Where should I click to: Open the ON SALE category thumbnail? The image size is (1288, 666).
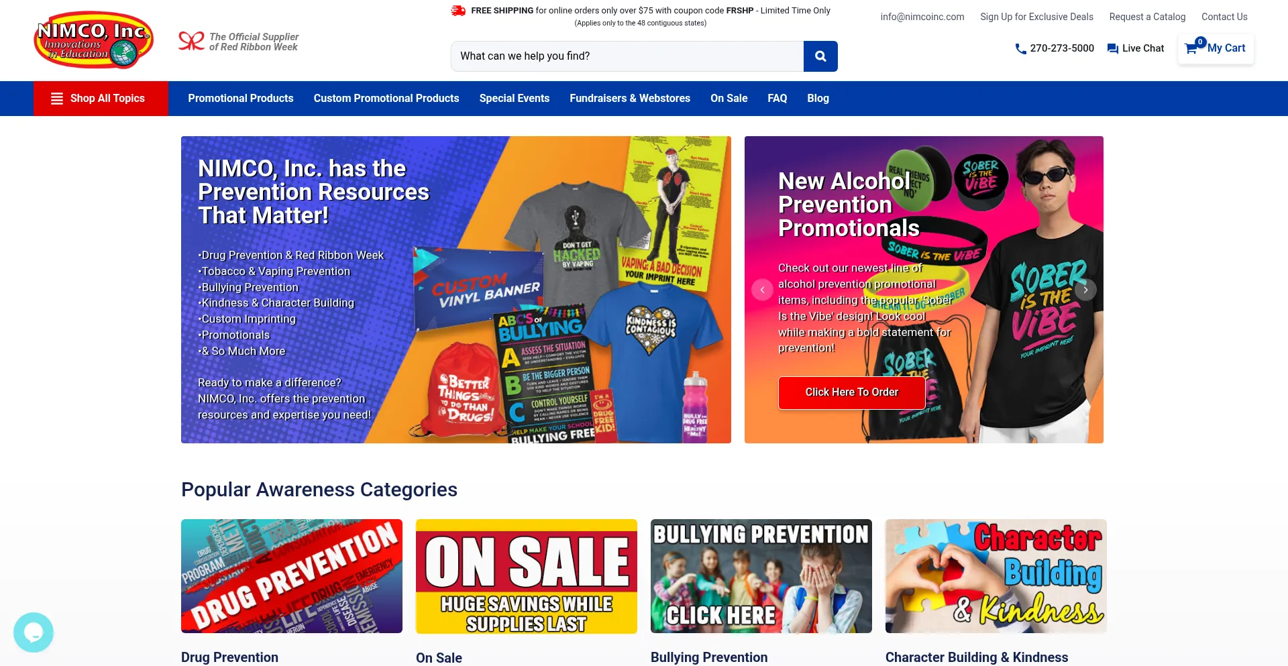tap(527, 576)
